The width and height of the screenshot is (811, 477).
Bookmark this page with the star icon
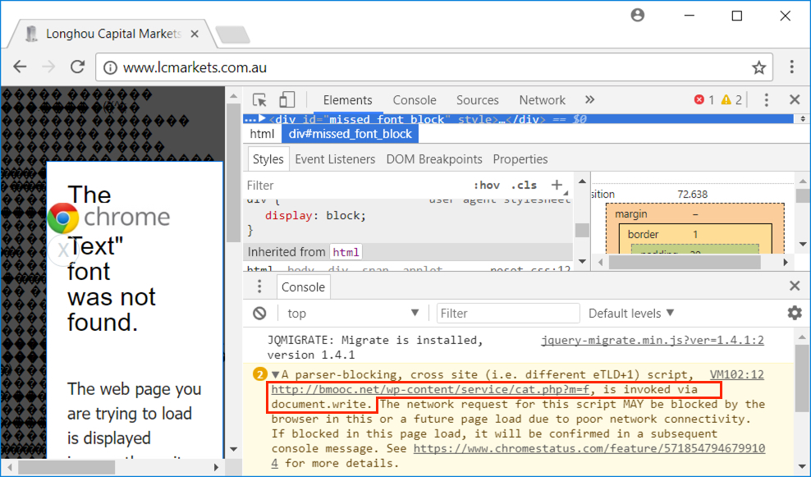point(758,67)
